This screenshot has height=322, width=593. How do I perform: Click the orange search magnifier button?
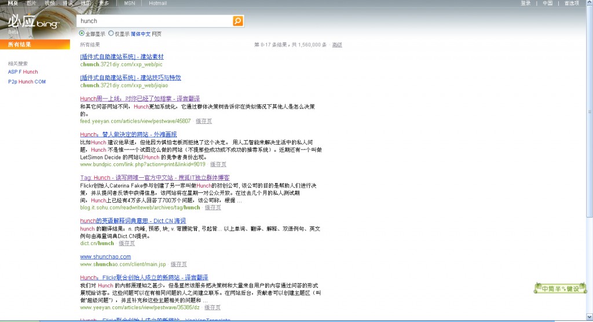coord(237,21)
